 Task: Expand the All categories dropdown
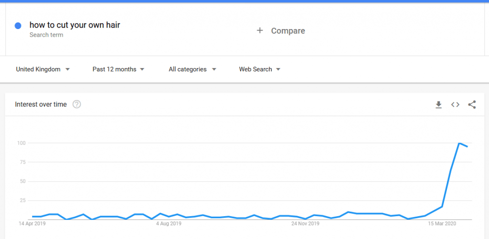click(192, 70)
